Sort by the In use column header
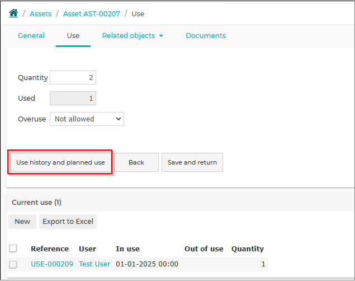 [127, 249]
